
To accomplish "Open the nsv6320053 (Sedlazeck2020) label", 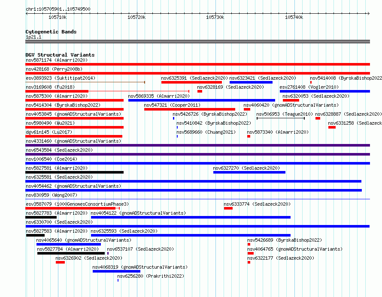I will pos(316,96).
